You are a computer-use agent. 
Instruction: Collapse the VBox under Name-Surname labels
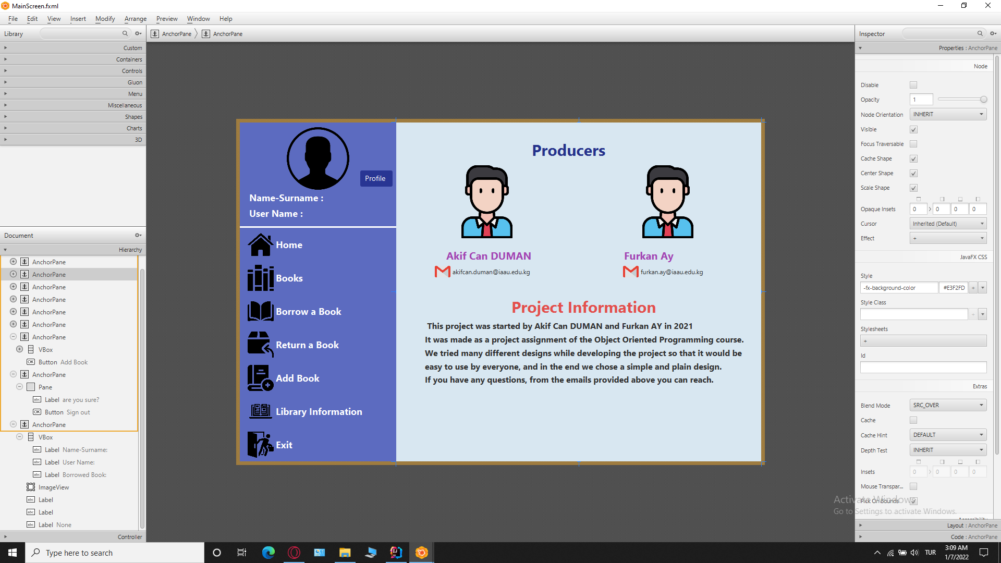click(x=19, y=437)
